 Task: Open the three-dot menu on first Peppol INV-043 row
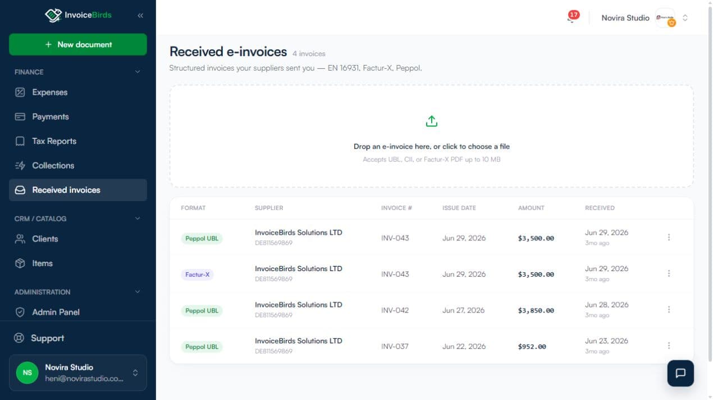pyautogui.click(x=669, y=238)
